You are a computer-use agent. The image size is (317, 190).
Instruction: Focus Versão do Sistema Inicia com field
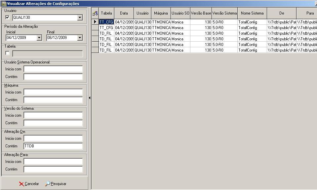(x=53, y=115)
